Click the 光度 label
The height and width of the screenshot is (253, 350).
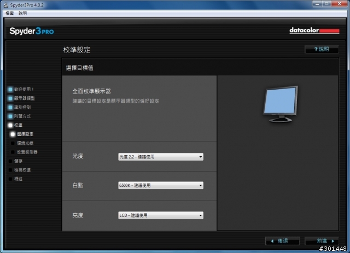click(x=78, y=156)
